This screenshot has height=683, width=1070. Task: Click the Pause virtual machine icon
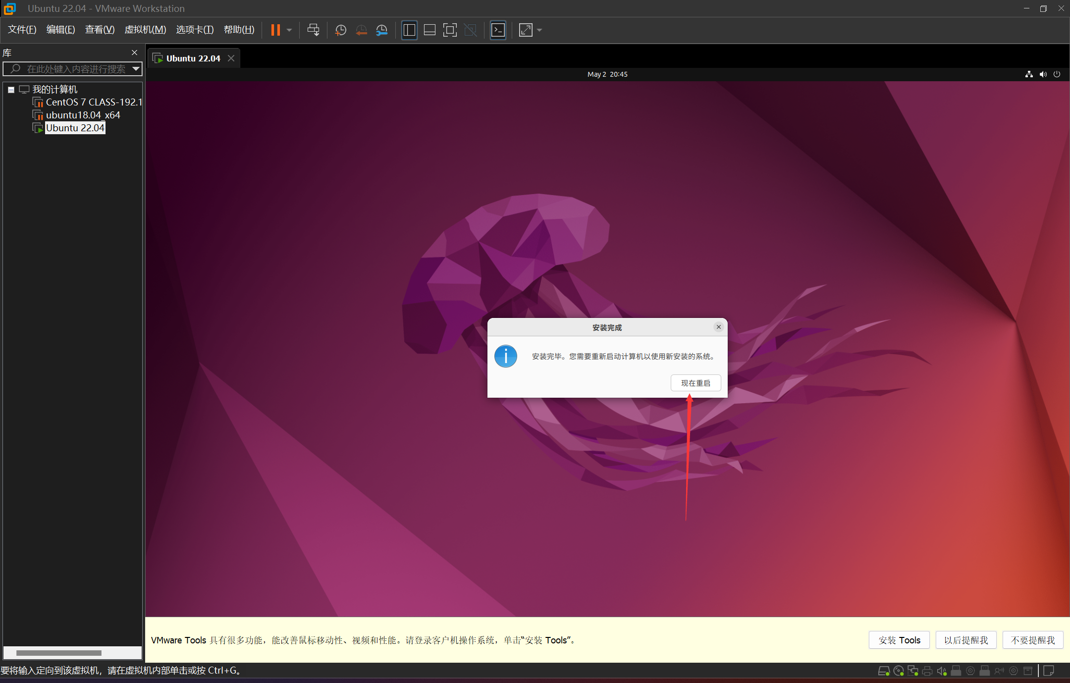[275, 30]
